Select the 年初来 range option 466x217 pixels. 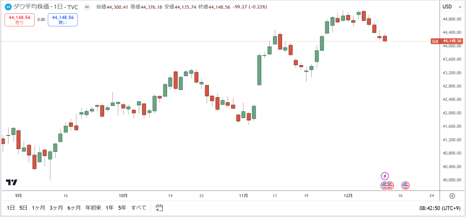[x=93, y=208]
